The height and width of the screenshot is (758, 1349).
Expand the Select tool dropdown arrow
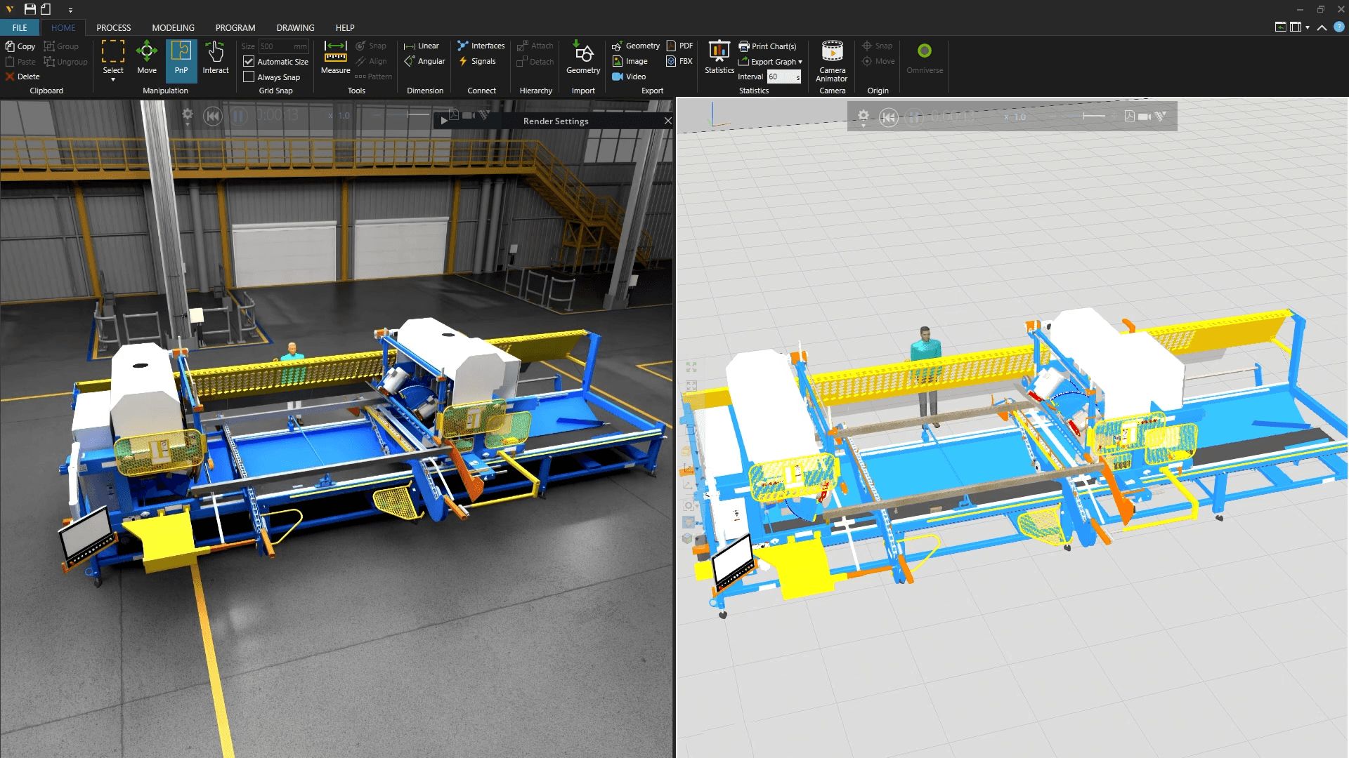pyautogui.click(x=113, y=80)
